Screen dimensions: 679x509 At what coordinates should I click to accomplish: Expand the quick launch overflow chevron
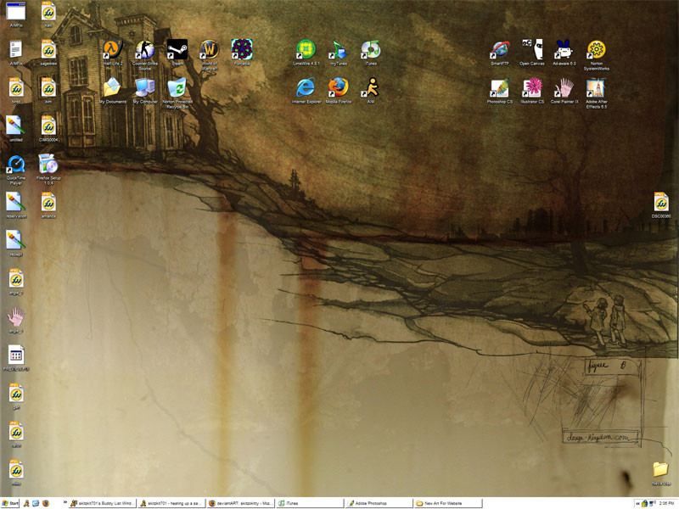coord(65,502)
